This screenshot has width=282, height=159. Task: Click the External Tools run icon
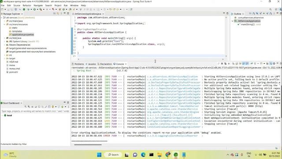pos(41,9)
